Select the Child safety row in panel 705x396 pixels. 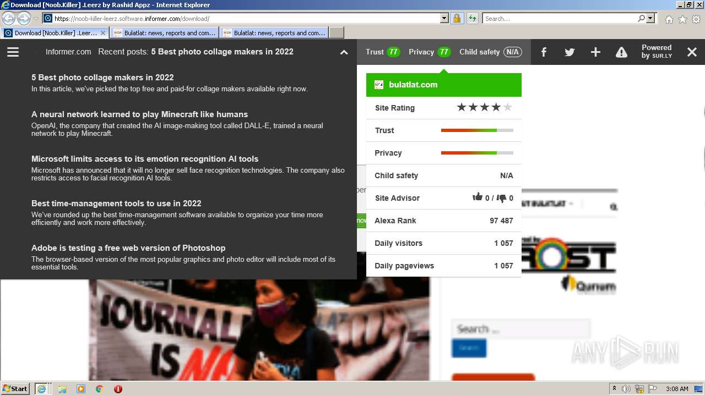444,175
